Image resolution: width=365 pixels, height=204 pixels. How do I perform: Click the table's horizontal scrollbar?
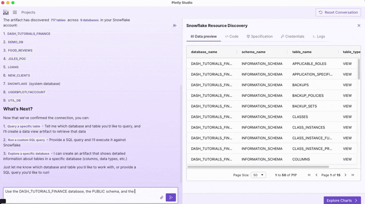point(258,167)
